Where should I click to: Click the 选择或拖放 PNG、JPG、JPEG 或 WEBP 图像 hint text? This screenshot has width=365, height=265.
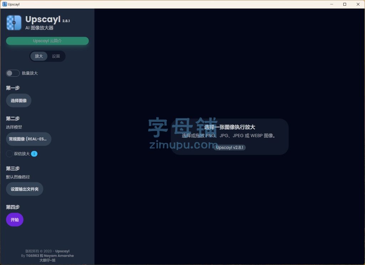point(229,136)
